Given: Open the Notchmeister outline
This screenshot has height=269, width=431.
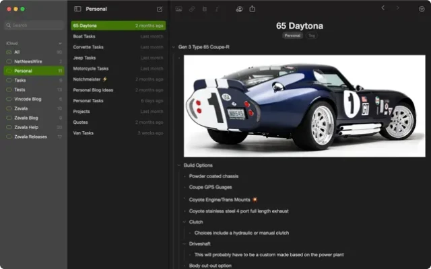Looking at the screenshot, I should tap(89, 79).
